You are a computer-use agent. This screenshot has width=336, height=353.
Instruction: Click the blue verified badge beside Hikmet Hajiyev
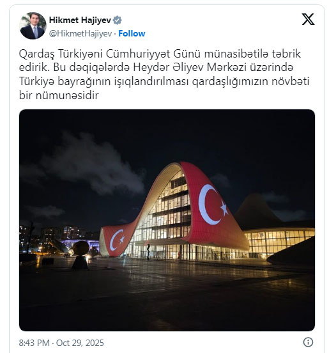[x=117, y=20]
